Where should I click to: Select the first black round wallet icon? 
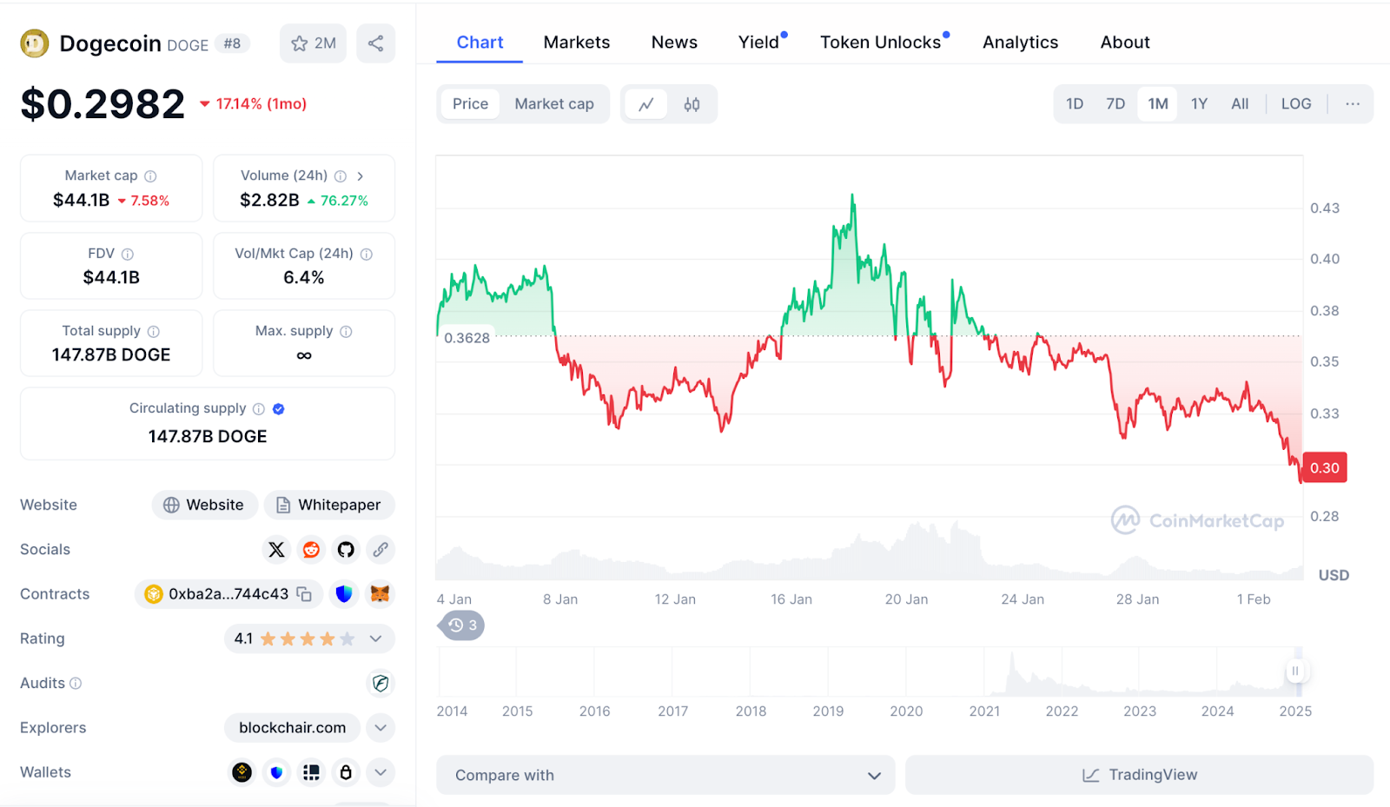point(242,772)
